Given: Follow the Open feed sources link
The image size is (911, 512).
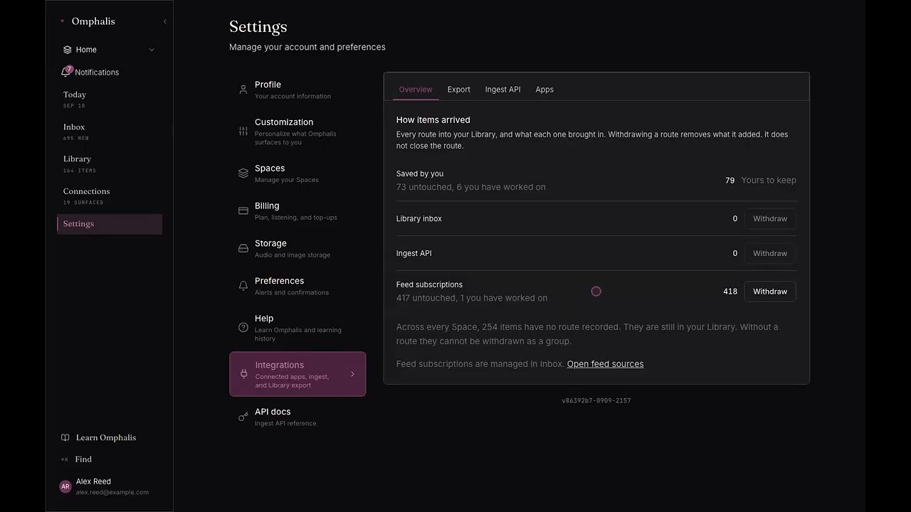Looking at the screenshot, I should coord(606,364).
